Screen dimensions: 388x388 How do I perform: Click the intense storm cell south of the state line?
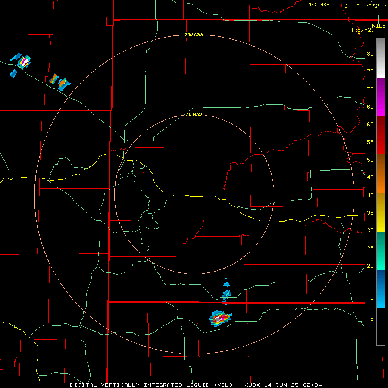[x=220, y=319]
